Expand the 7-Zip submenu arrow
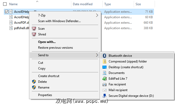The width and height of the screenshot is (175, 107). tap(97, 15)
